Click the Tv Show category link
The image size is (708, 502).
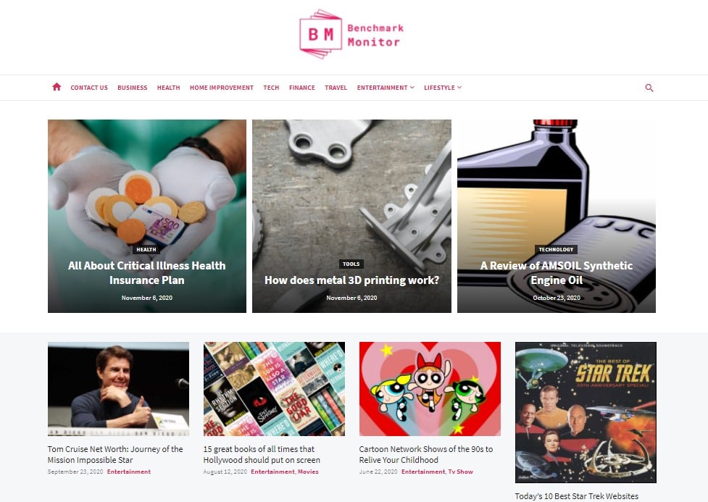pos(461,472)
